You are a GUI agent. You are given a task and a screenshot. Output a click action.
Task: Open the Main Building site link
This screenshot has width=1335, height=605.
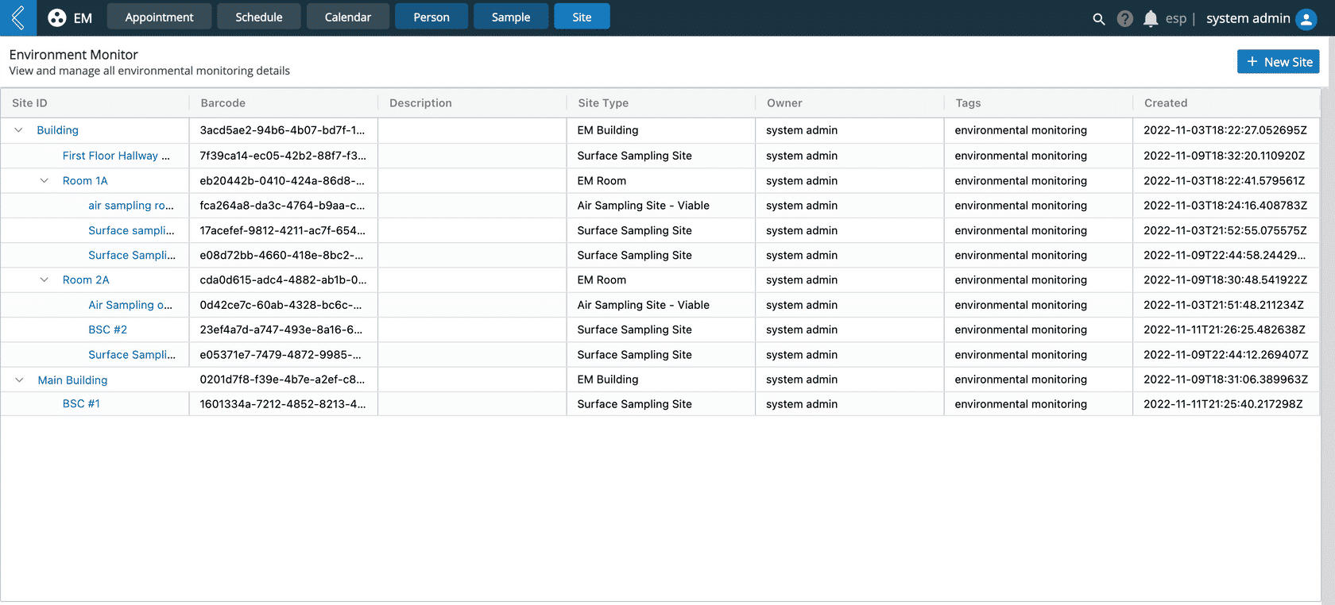(72, 380)
